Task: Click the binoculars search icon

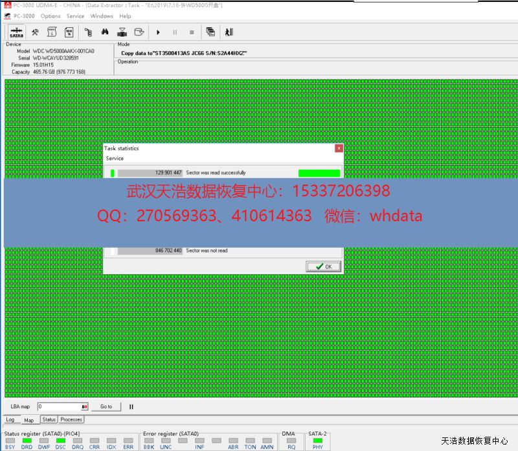Action: click(x=104, y=32)
